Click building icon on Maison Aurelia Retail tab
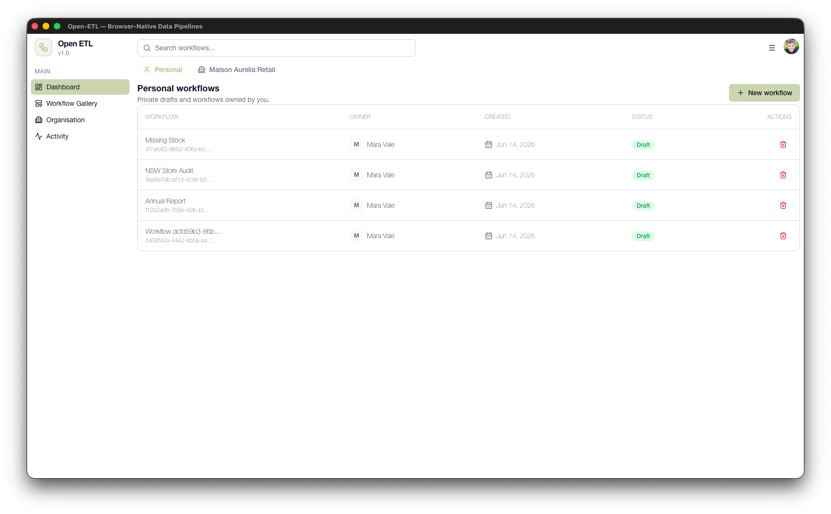Image resolution: width=831 pixels, height=514 pixels. pos(202,70)
